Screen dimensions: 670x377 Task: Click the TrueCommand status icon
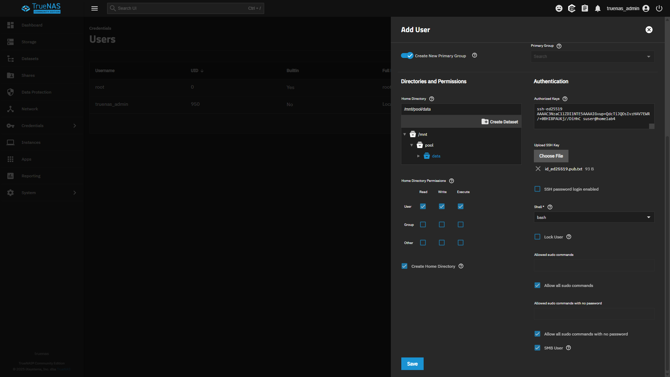pos(572,8)
